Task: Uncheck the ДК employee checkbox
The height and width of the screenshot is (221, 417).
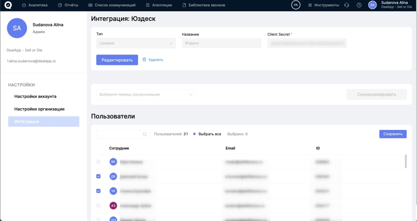Action: tap(98, 176)
